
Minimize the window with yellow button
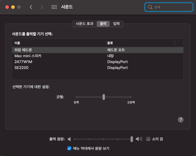pyautogui.click(x=13, y=7)
